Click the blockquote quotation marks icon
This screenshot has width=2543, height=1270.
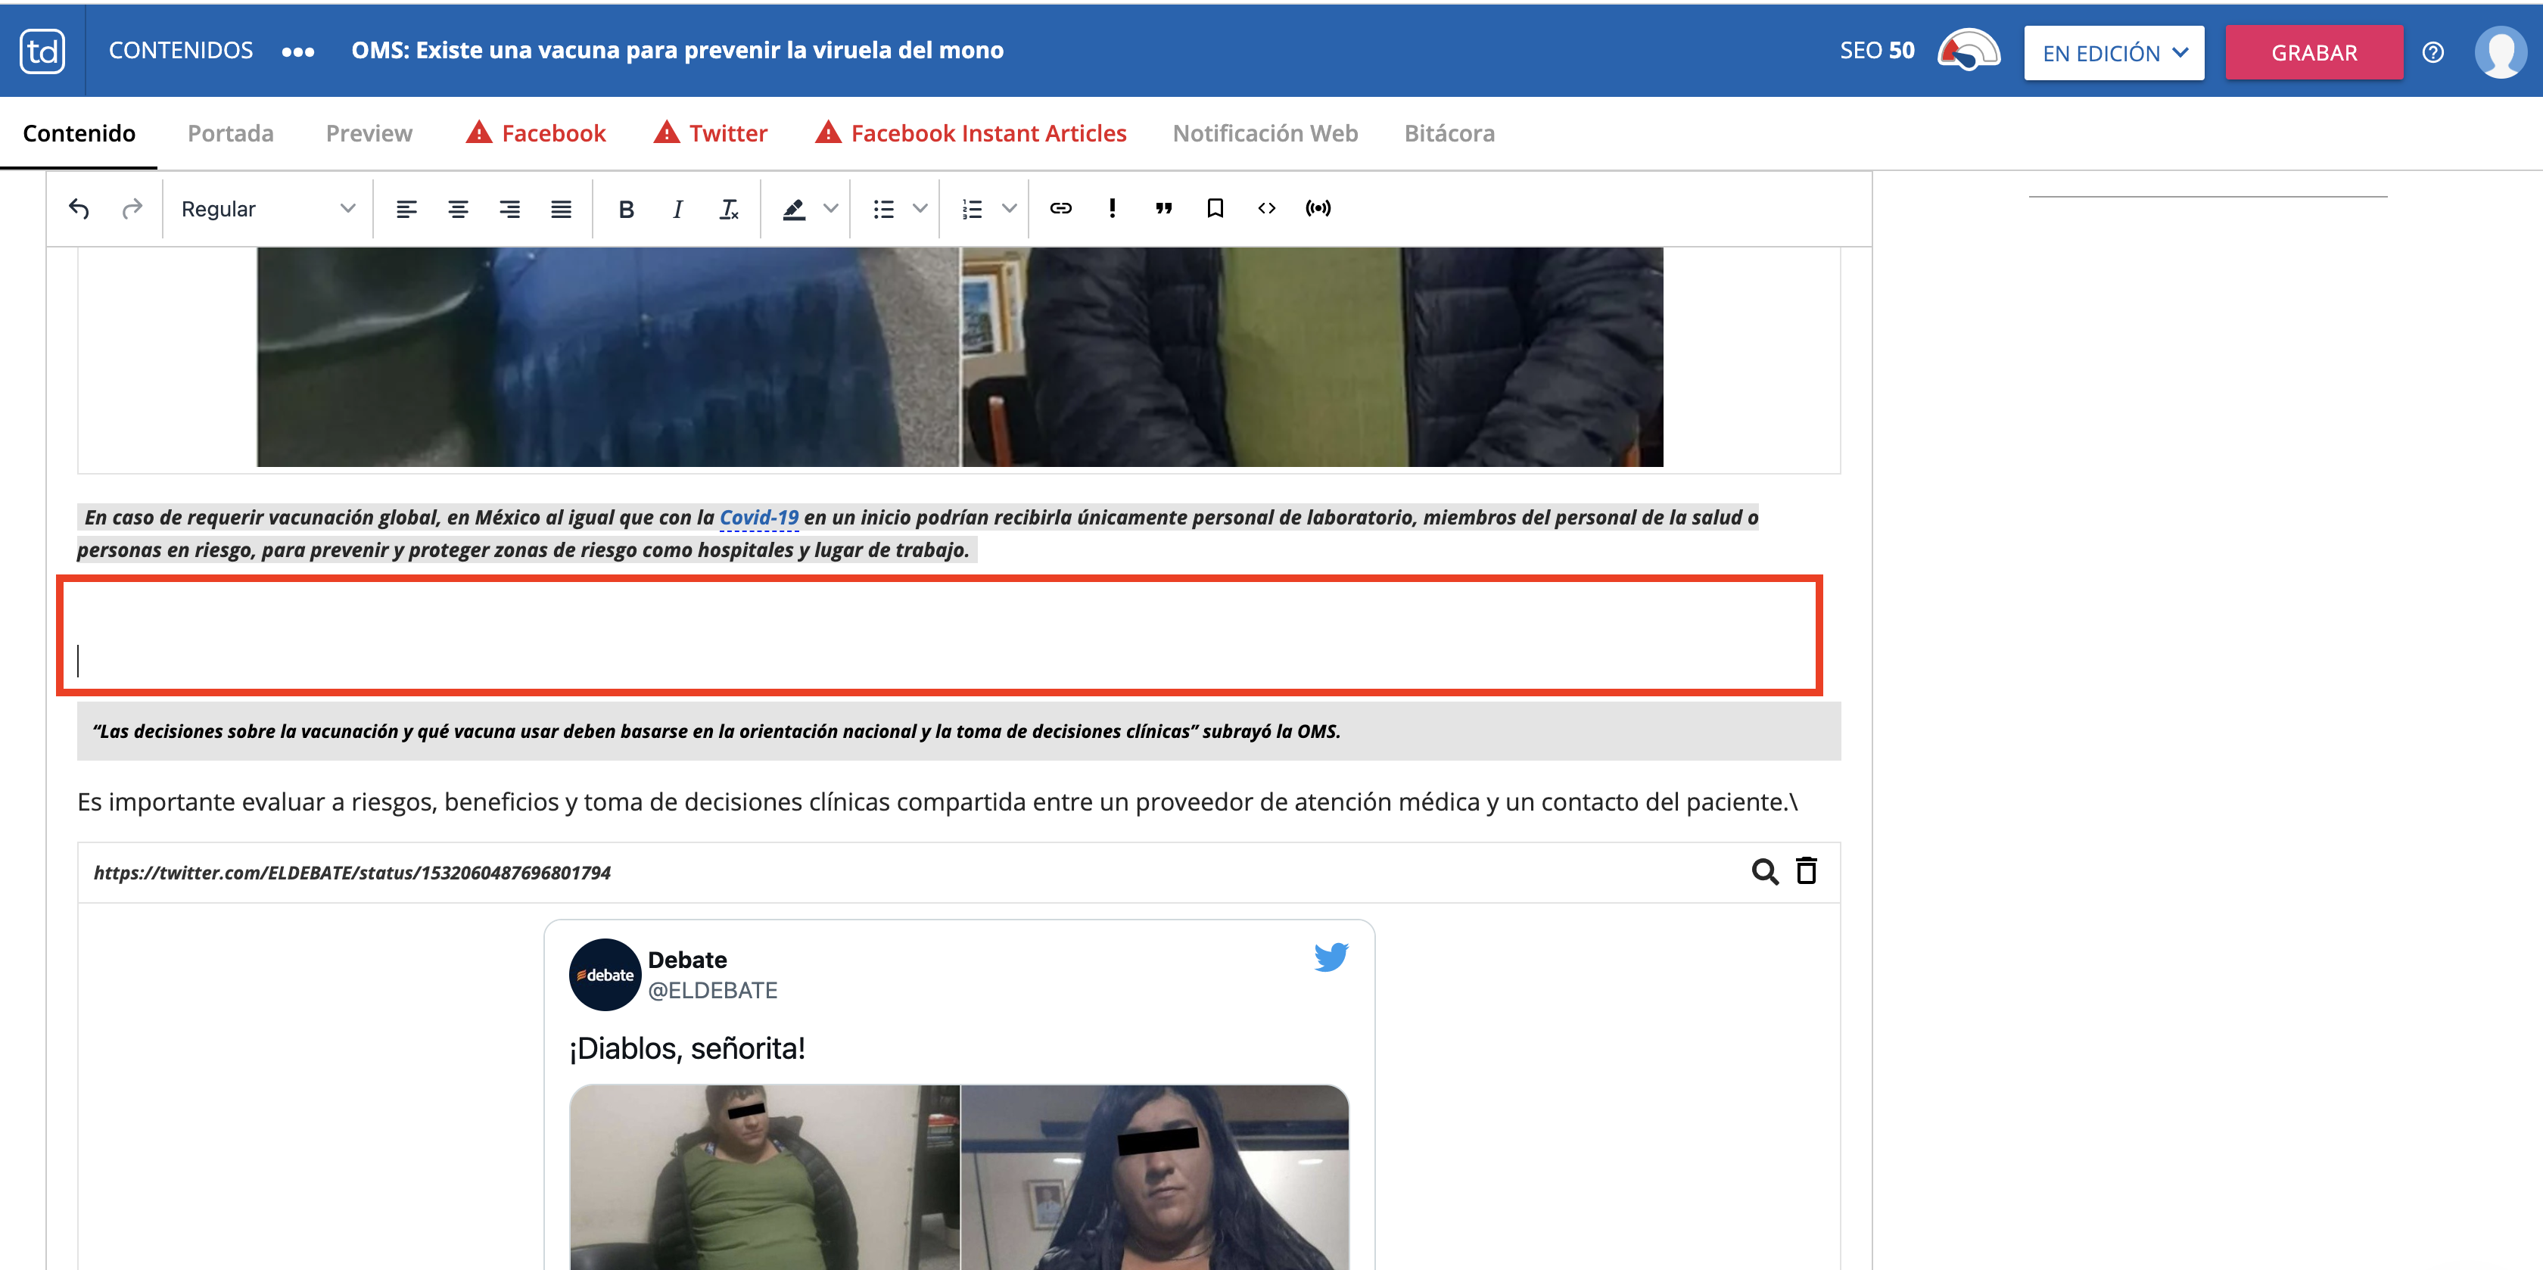(1163, 208)
